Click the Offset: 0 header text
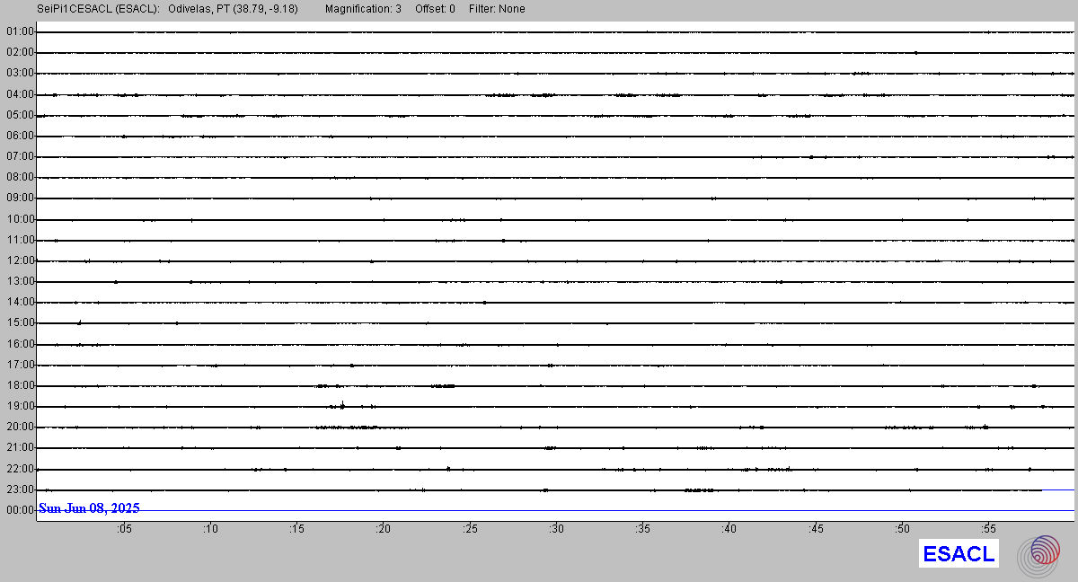This screenshot has height=582, width=1078. (435, 9)
